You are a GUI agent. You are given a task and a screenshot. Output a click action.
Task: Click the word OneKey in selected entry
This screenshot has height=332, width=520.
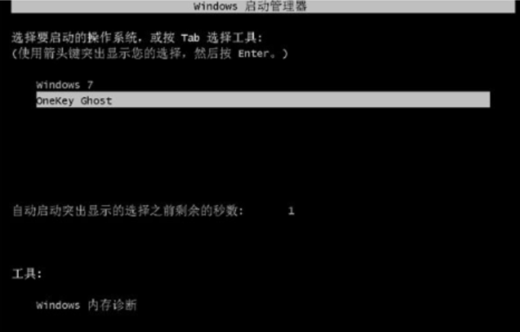point(55,101)
